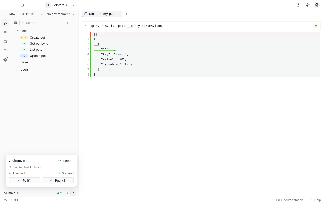This screenshot has height=203, width=325.
Task: Add a new tab with plus
Action: [126, 14]
